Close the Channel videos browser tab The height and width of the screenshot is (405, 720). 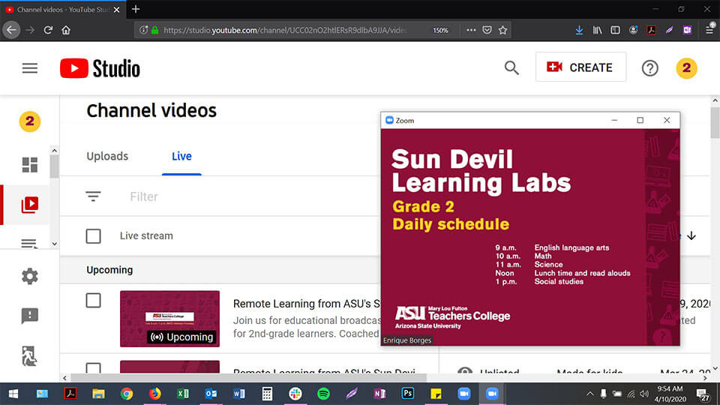(117, 9)
